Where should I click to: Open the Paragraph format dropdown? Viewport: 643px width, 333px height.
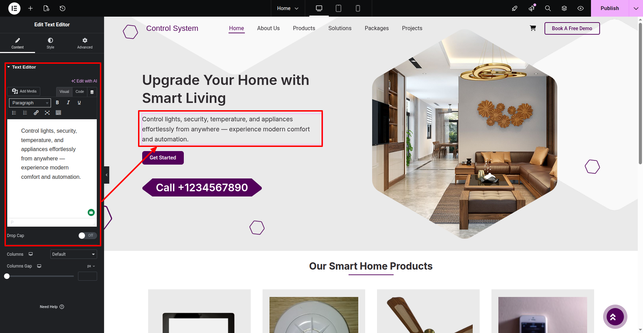coord(30,103)
